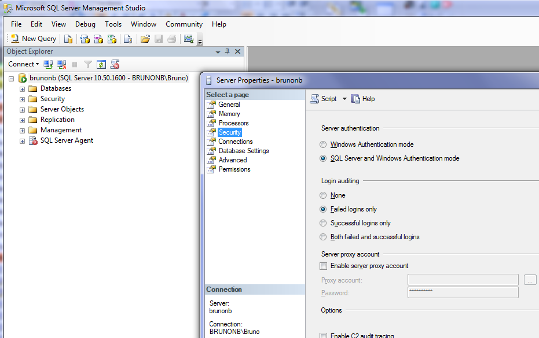Expand the Databases folder
Screen dimensions: 539x338
(x=22, y=89)
